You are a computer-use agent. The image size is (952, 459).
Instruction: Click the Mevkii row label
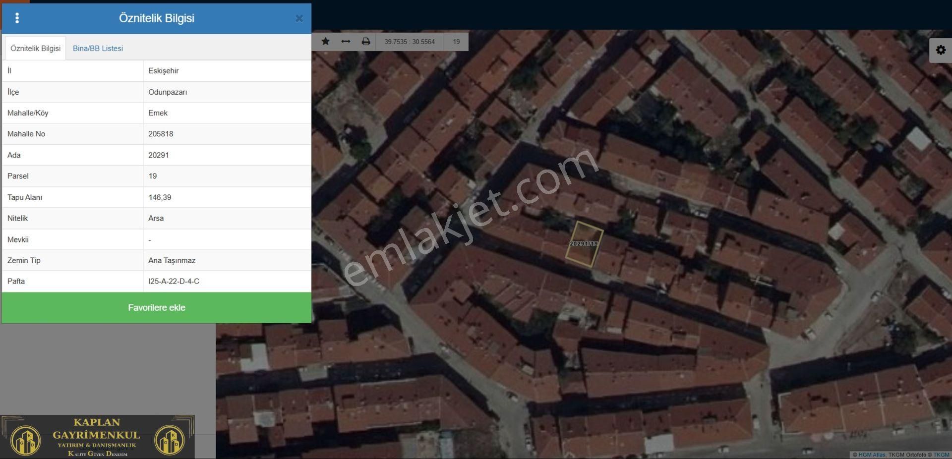pos(18,239)
